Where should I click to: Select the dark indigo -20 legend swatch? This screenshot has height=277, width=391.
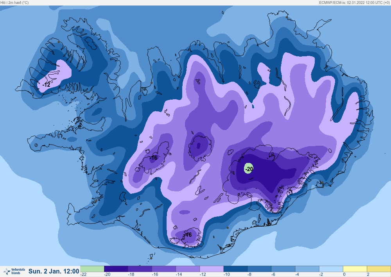(116, 269)
